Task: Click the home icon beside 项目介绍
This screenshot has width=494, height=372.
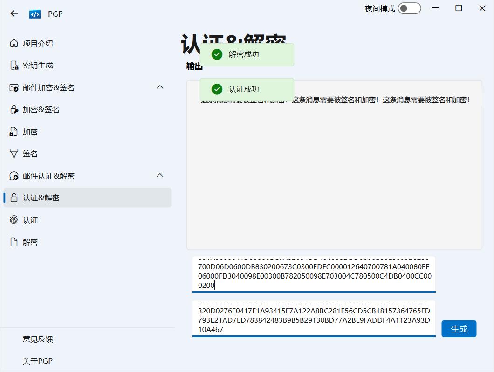Action: point(14,43)
